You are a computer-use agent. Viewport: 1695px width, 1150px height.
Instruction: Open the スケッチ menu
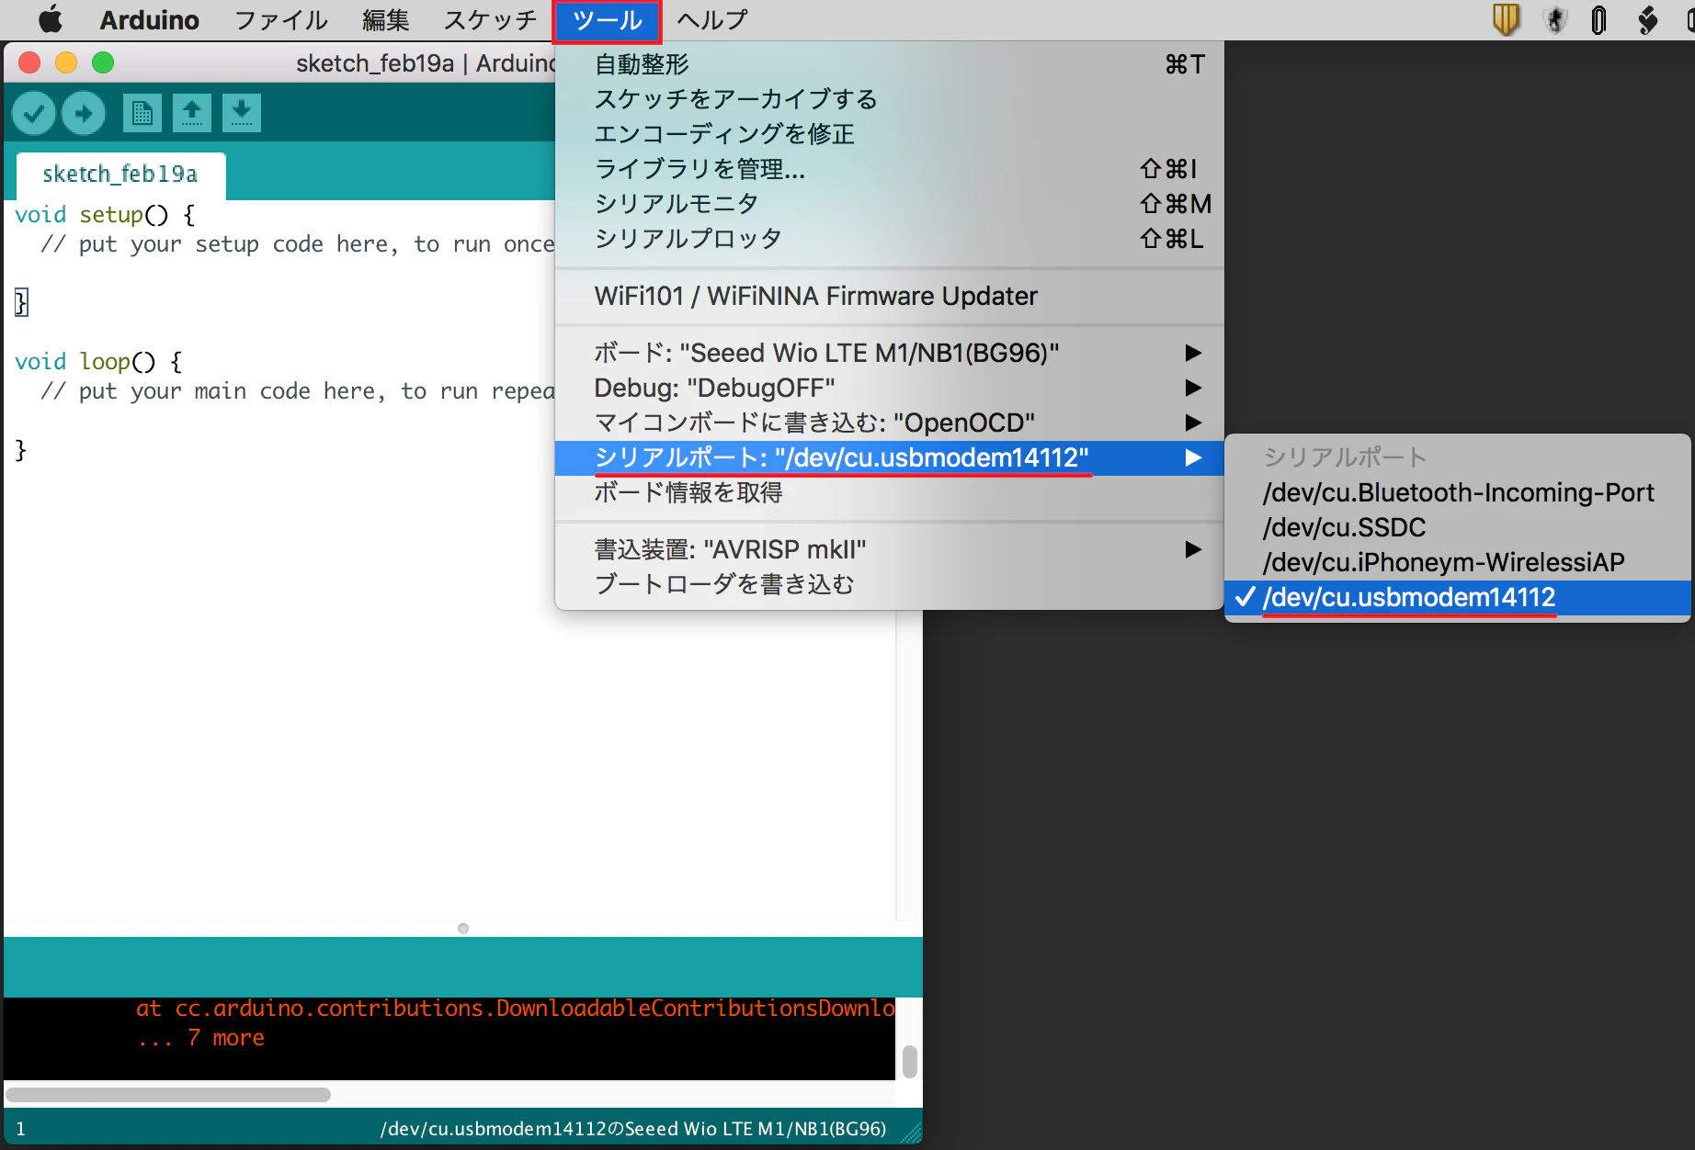pos(491,19)
